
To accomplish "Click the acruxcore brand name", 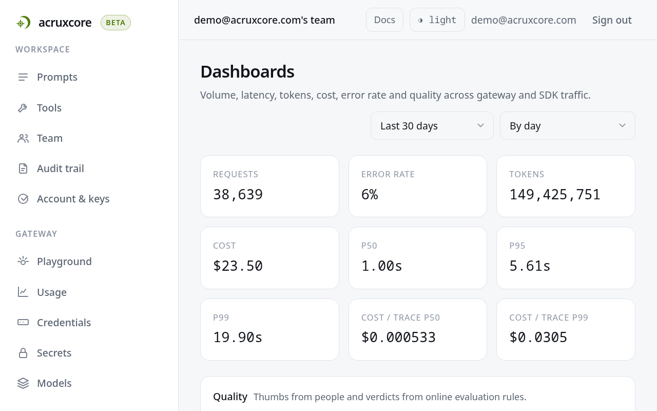I will coord(65,23).
